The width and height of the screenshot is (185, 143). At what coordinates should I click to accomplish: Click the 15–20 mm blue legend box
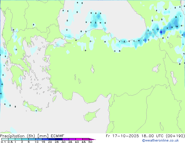click(45, 139)
